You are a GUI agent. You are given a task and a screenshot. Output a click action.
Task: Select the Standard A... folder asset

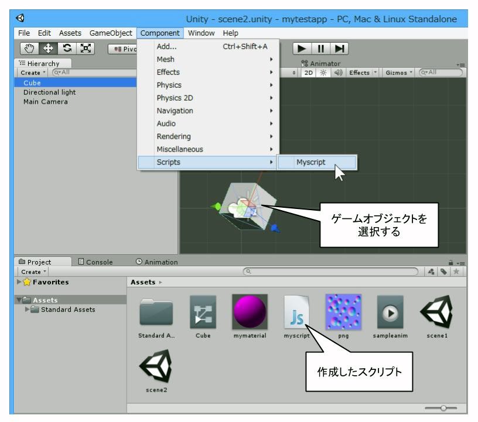tap(156, 317)
